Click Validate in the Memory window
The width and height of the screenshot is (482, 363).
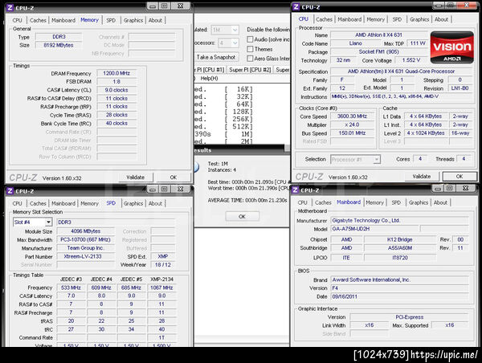(135, 177)
